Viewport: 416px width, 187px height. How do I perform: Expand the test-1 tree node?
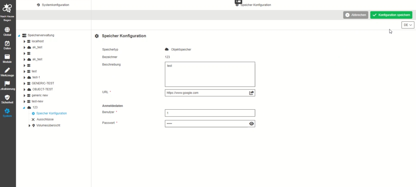click(24, 77)
